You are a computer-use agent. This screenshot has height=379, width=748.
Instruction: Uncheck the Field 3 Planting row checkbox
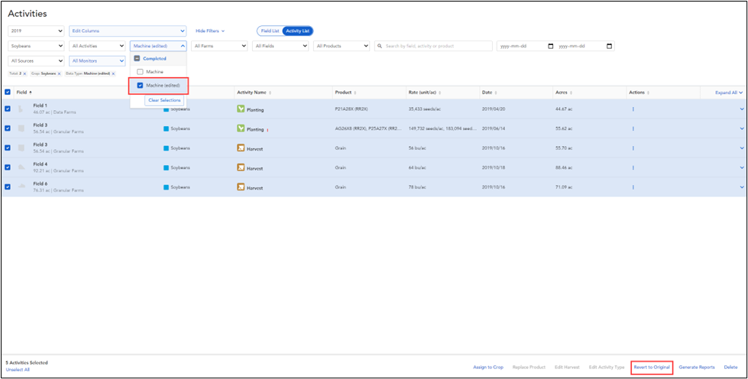coord(8,128)
